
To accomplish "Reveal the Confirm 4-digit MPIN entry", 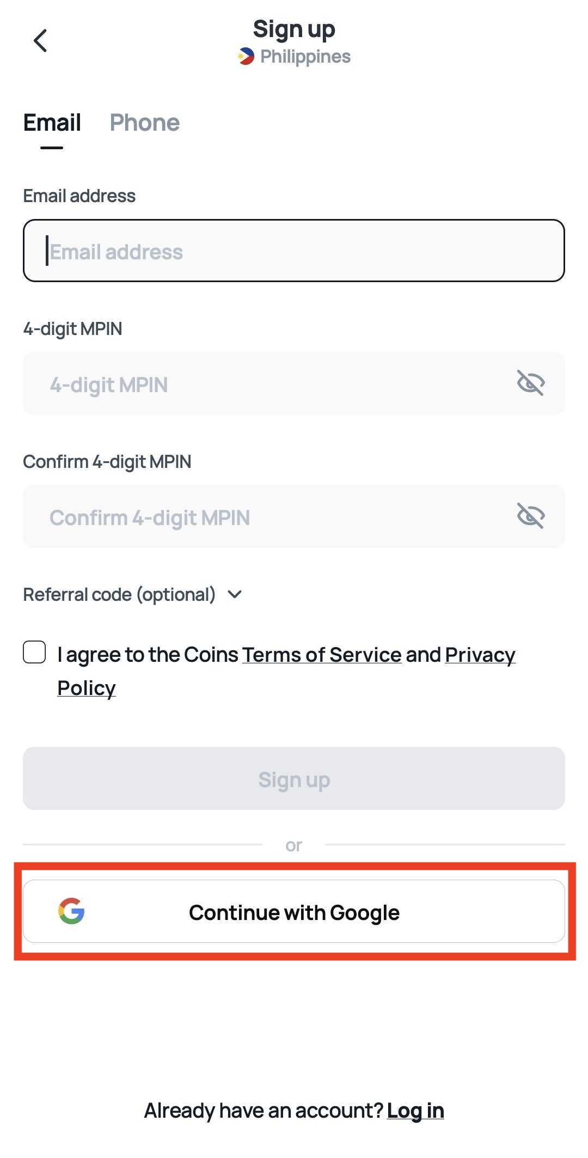I will click(530, 516).
